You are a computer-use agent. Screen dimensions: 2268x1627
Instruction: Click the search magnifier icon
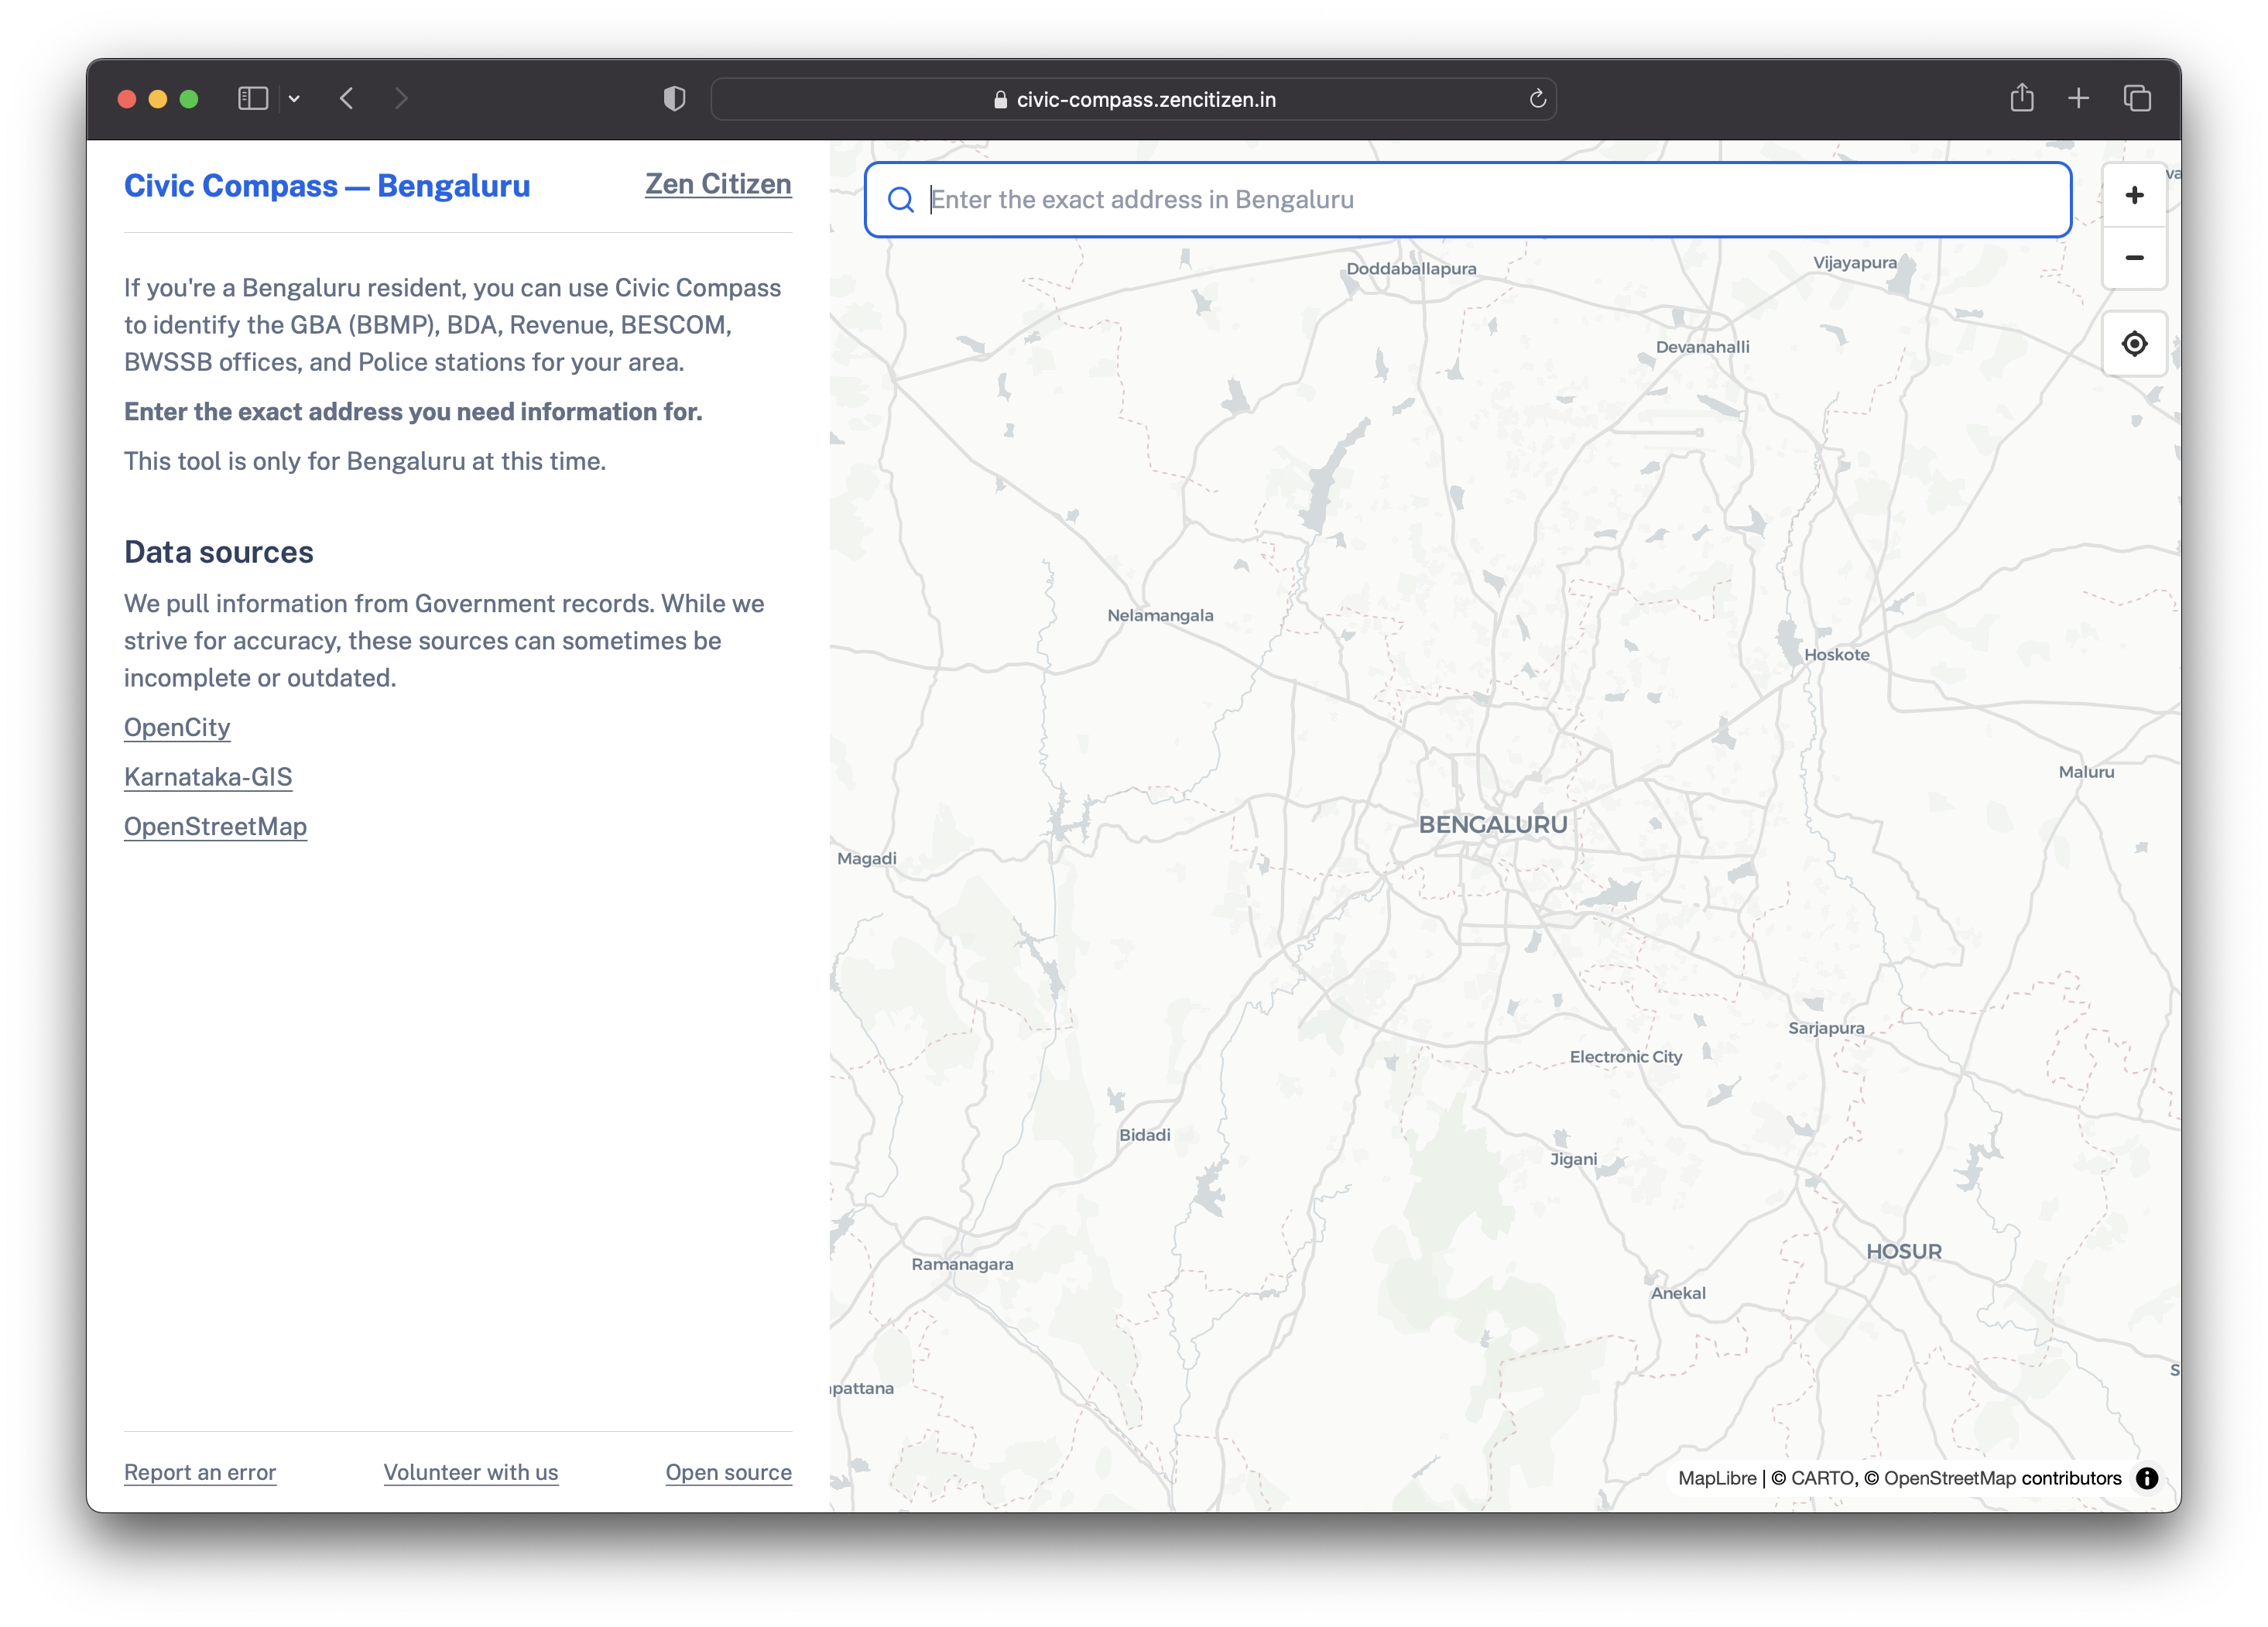(900, 200)
